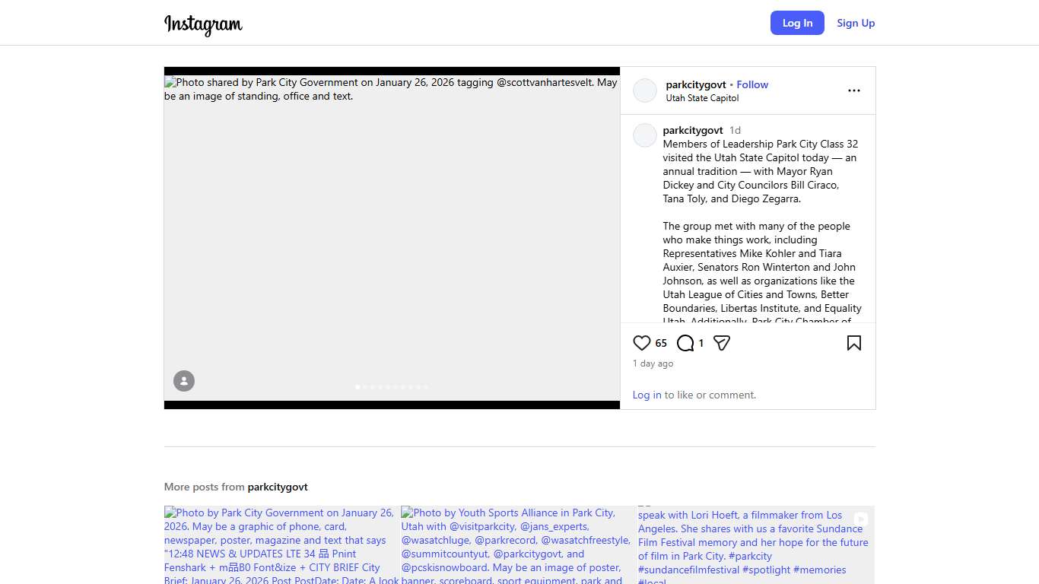The image size is (1039, 584).
Task: Open the Lori Hoeft video post
Action: point(755,544)
